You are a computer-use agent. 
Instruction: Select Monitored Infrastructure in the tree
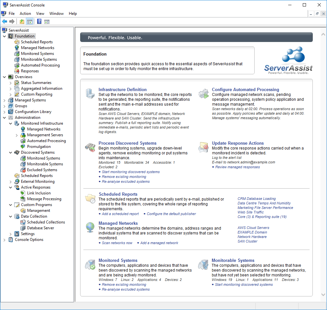tap(42, 123)
